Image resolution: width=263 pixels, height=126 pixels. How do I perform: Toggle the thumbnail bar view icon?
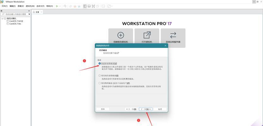click(89, 6)
